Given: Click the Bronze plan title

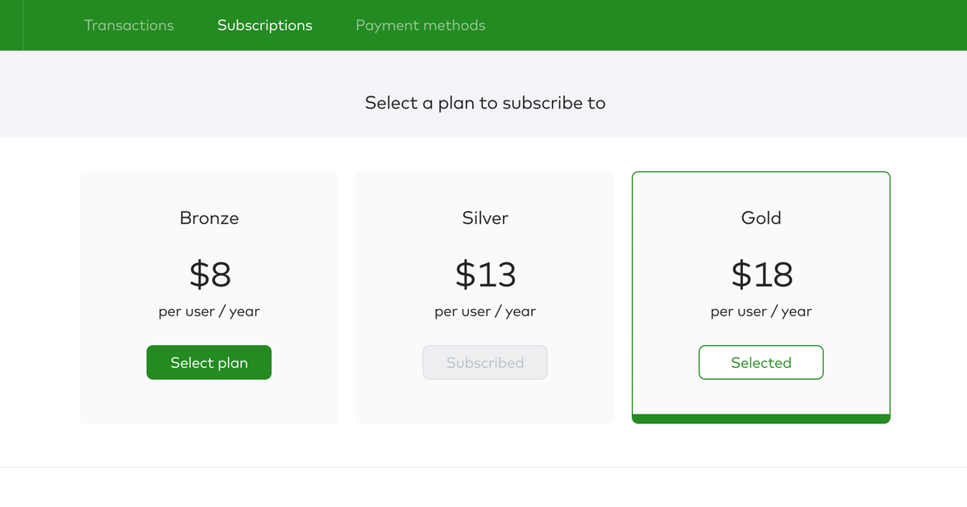Looking at the screenshot, I should (x=209, y=217).
